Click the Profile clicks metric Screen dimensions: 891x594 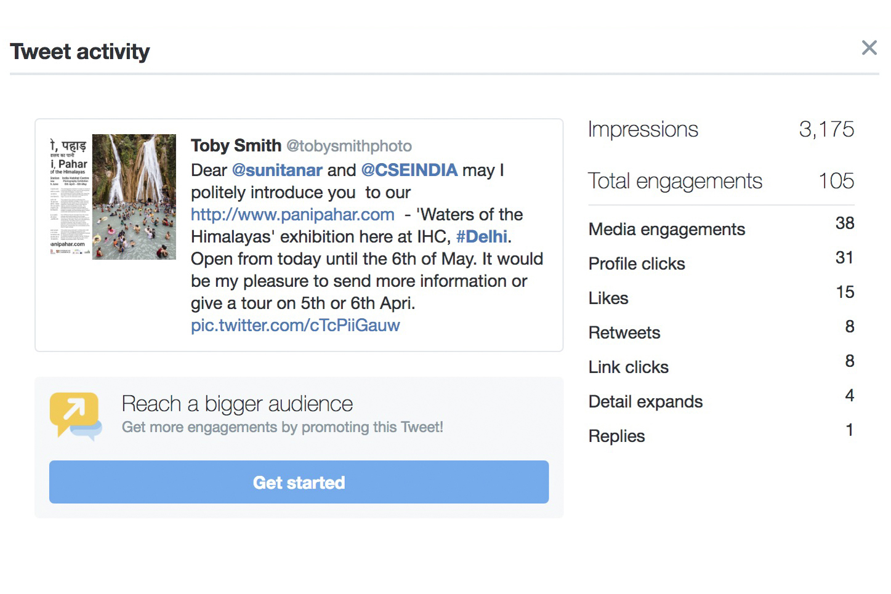637,263
